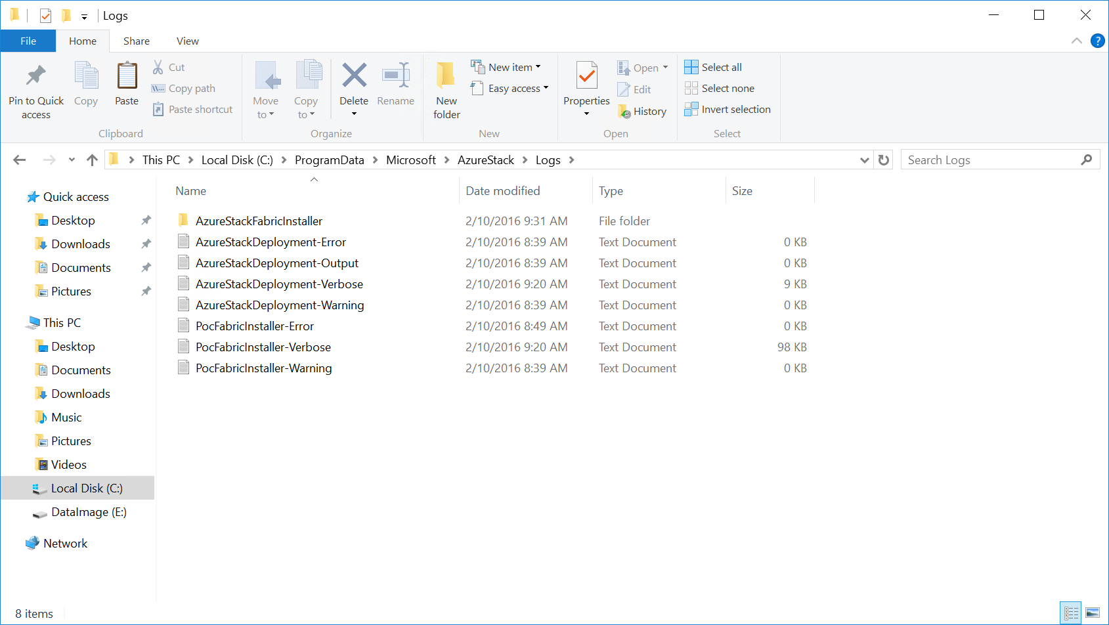1109x625 pixels.
Task: Sort by Type column header
Action: point(611,191)
